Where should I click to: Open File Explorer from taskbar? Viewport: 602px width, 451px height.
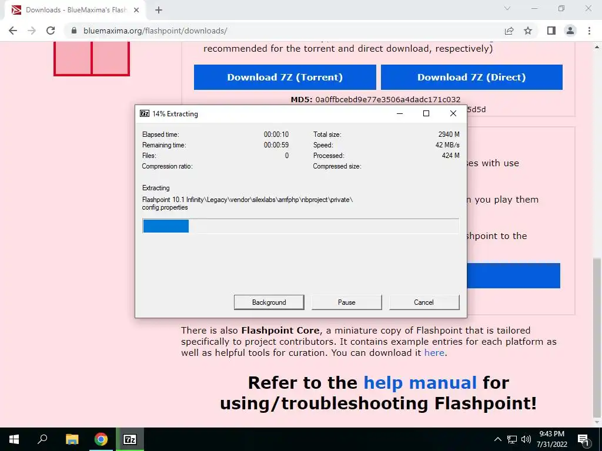click(x=72, y=439)
